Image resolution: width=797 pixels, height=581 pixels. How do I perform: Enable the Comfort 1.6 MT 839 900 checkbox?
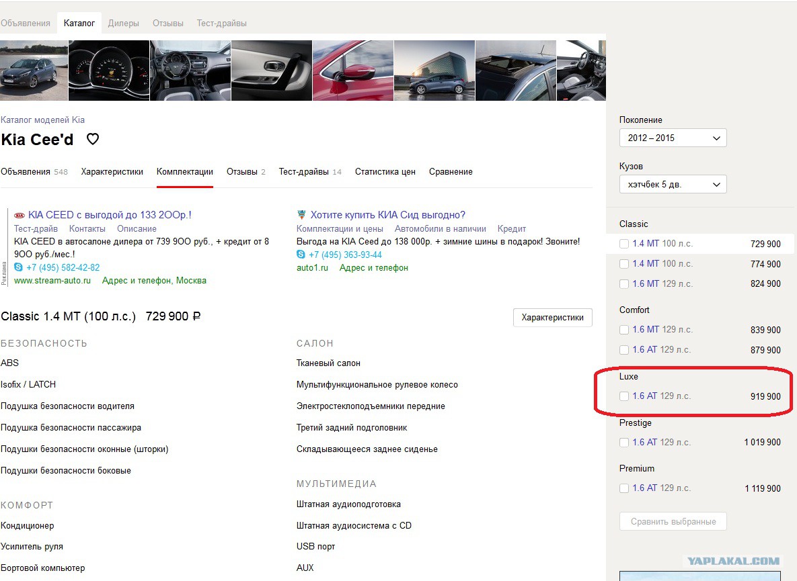(x=624, y=330)
